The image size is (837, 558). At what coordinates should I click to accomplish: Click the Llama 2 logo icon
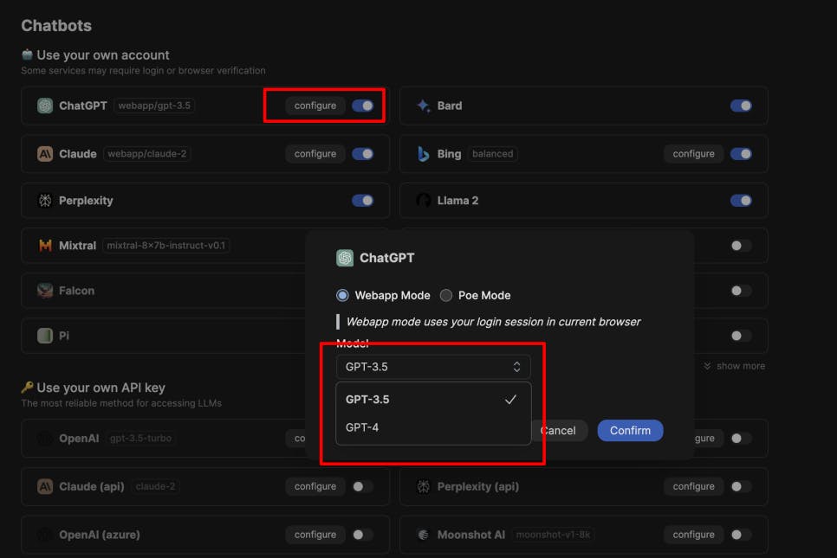424,201
